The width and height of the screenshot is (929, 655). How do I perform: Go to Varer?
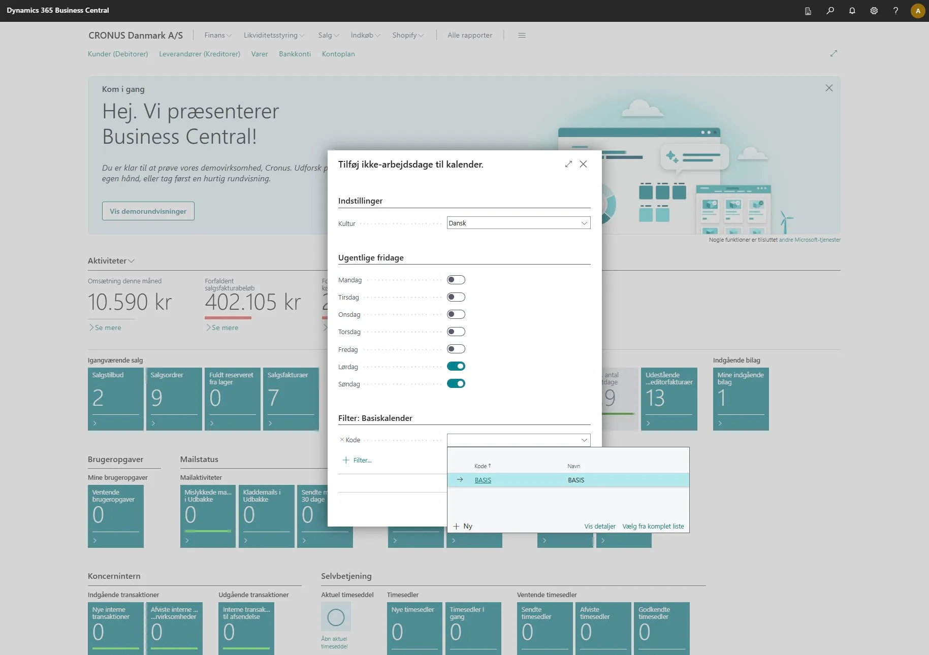coord(260,54)
